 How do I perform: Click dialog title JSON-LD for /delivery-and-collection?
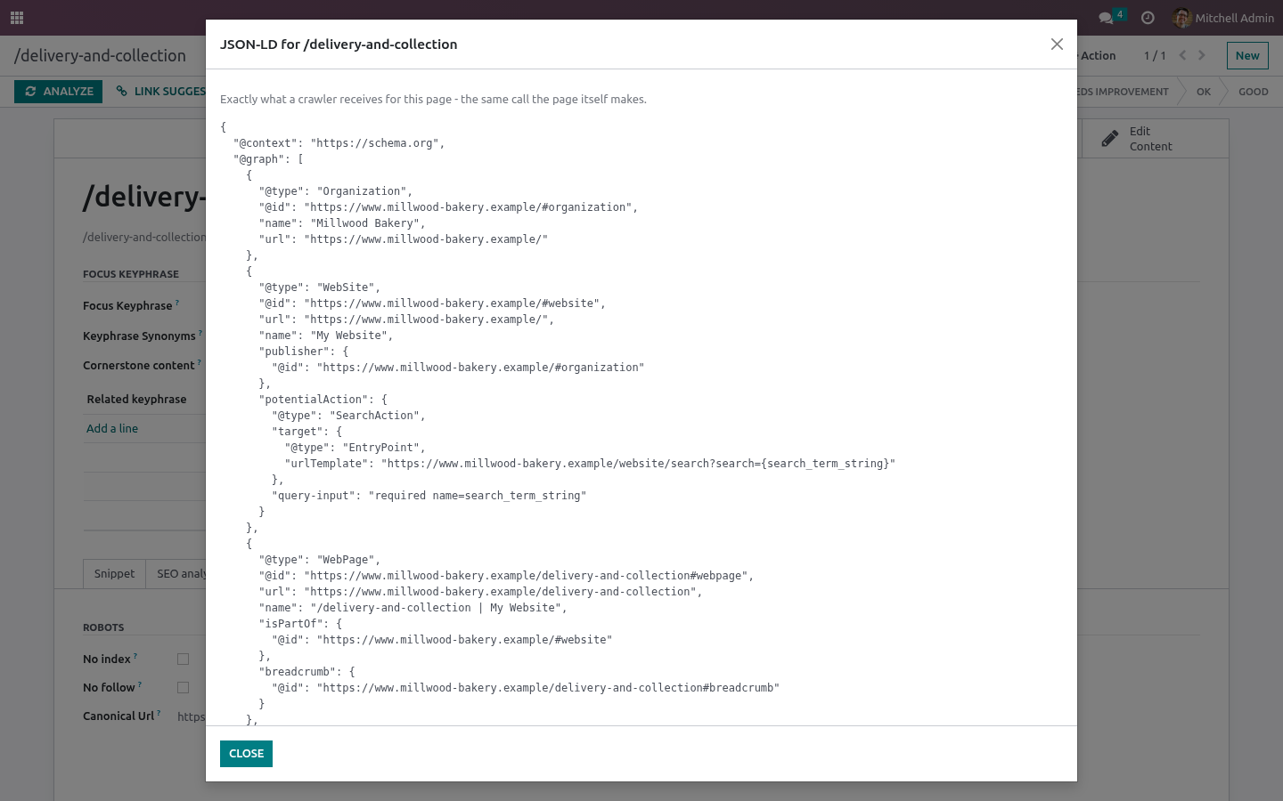click(x=339, y=44)
